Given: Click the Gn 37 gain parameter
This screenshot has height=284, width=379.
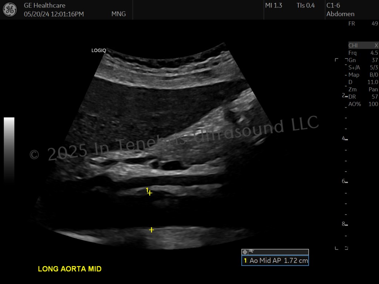Looking at the screenshot, I should coord(363,60).
